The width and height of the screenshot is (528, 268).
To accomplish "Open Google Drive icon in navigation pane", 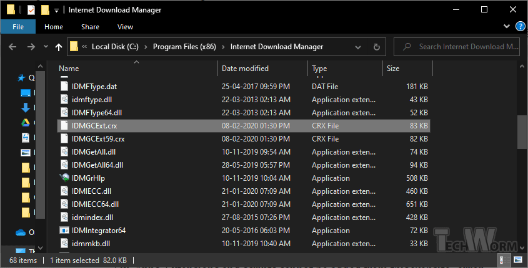I will (26, 123).
